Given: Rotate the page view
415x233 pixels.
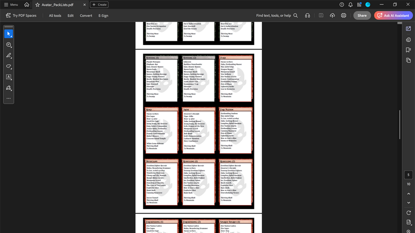Looking at the screenshot, I should pyautogui.click(x=408, y=213).
